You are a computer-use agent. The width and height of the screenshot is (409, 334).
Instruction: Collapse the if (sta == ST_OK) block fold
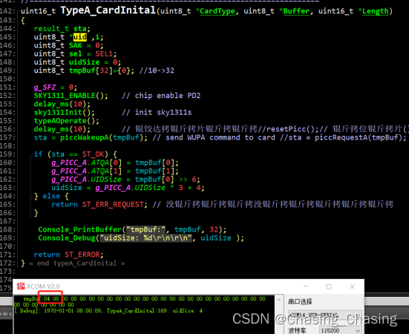(x=31, y=154)
